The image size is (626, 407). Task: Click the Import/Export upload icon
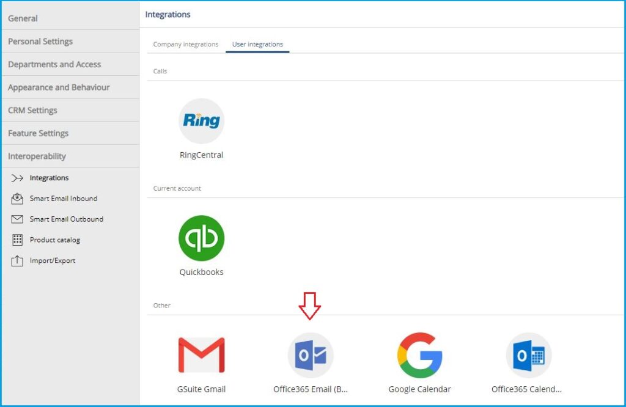click(x=17, y=260)
